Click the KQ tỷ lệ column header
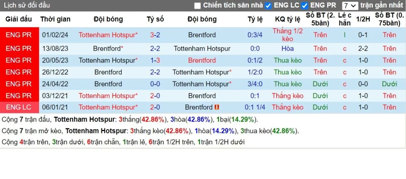The width and height of the screenshot is (406, 179). (x=288, y=19)
